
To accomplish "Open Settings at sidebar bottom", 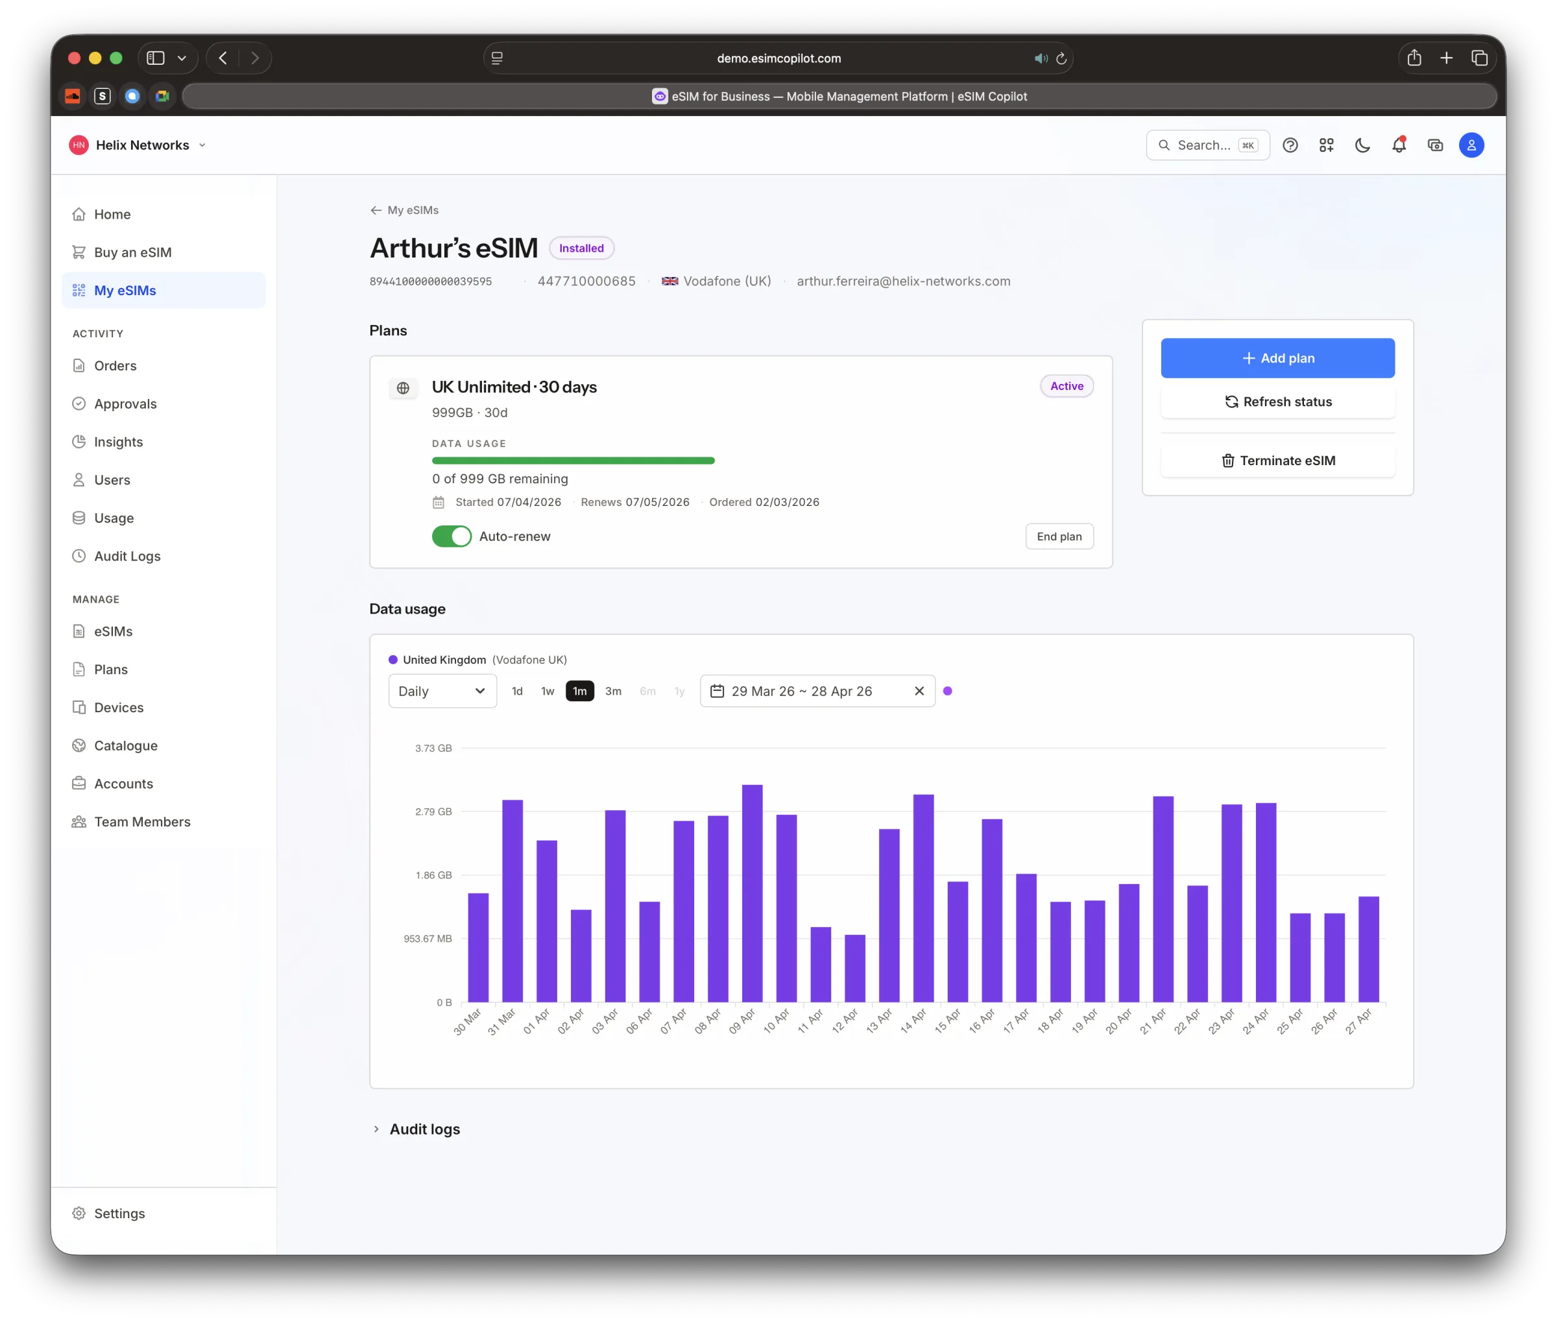I will (x=163, y=1213).
